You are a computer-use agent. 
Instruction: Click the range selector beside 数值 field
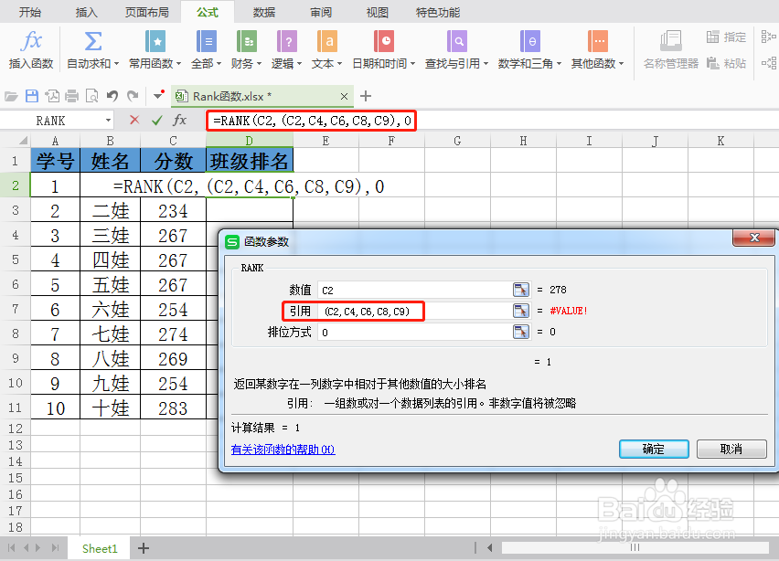click(x=521, y=288)
